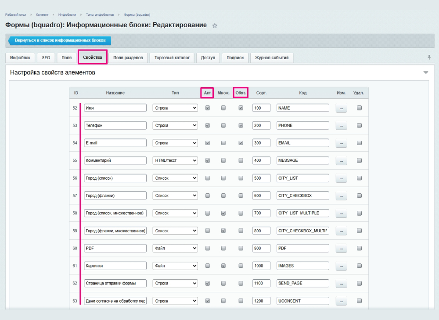This screenshot has width=439, height=320.
Task: Switch to the Инфоблок tab
Action: (x=20, y=57)
